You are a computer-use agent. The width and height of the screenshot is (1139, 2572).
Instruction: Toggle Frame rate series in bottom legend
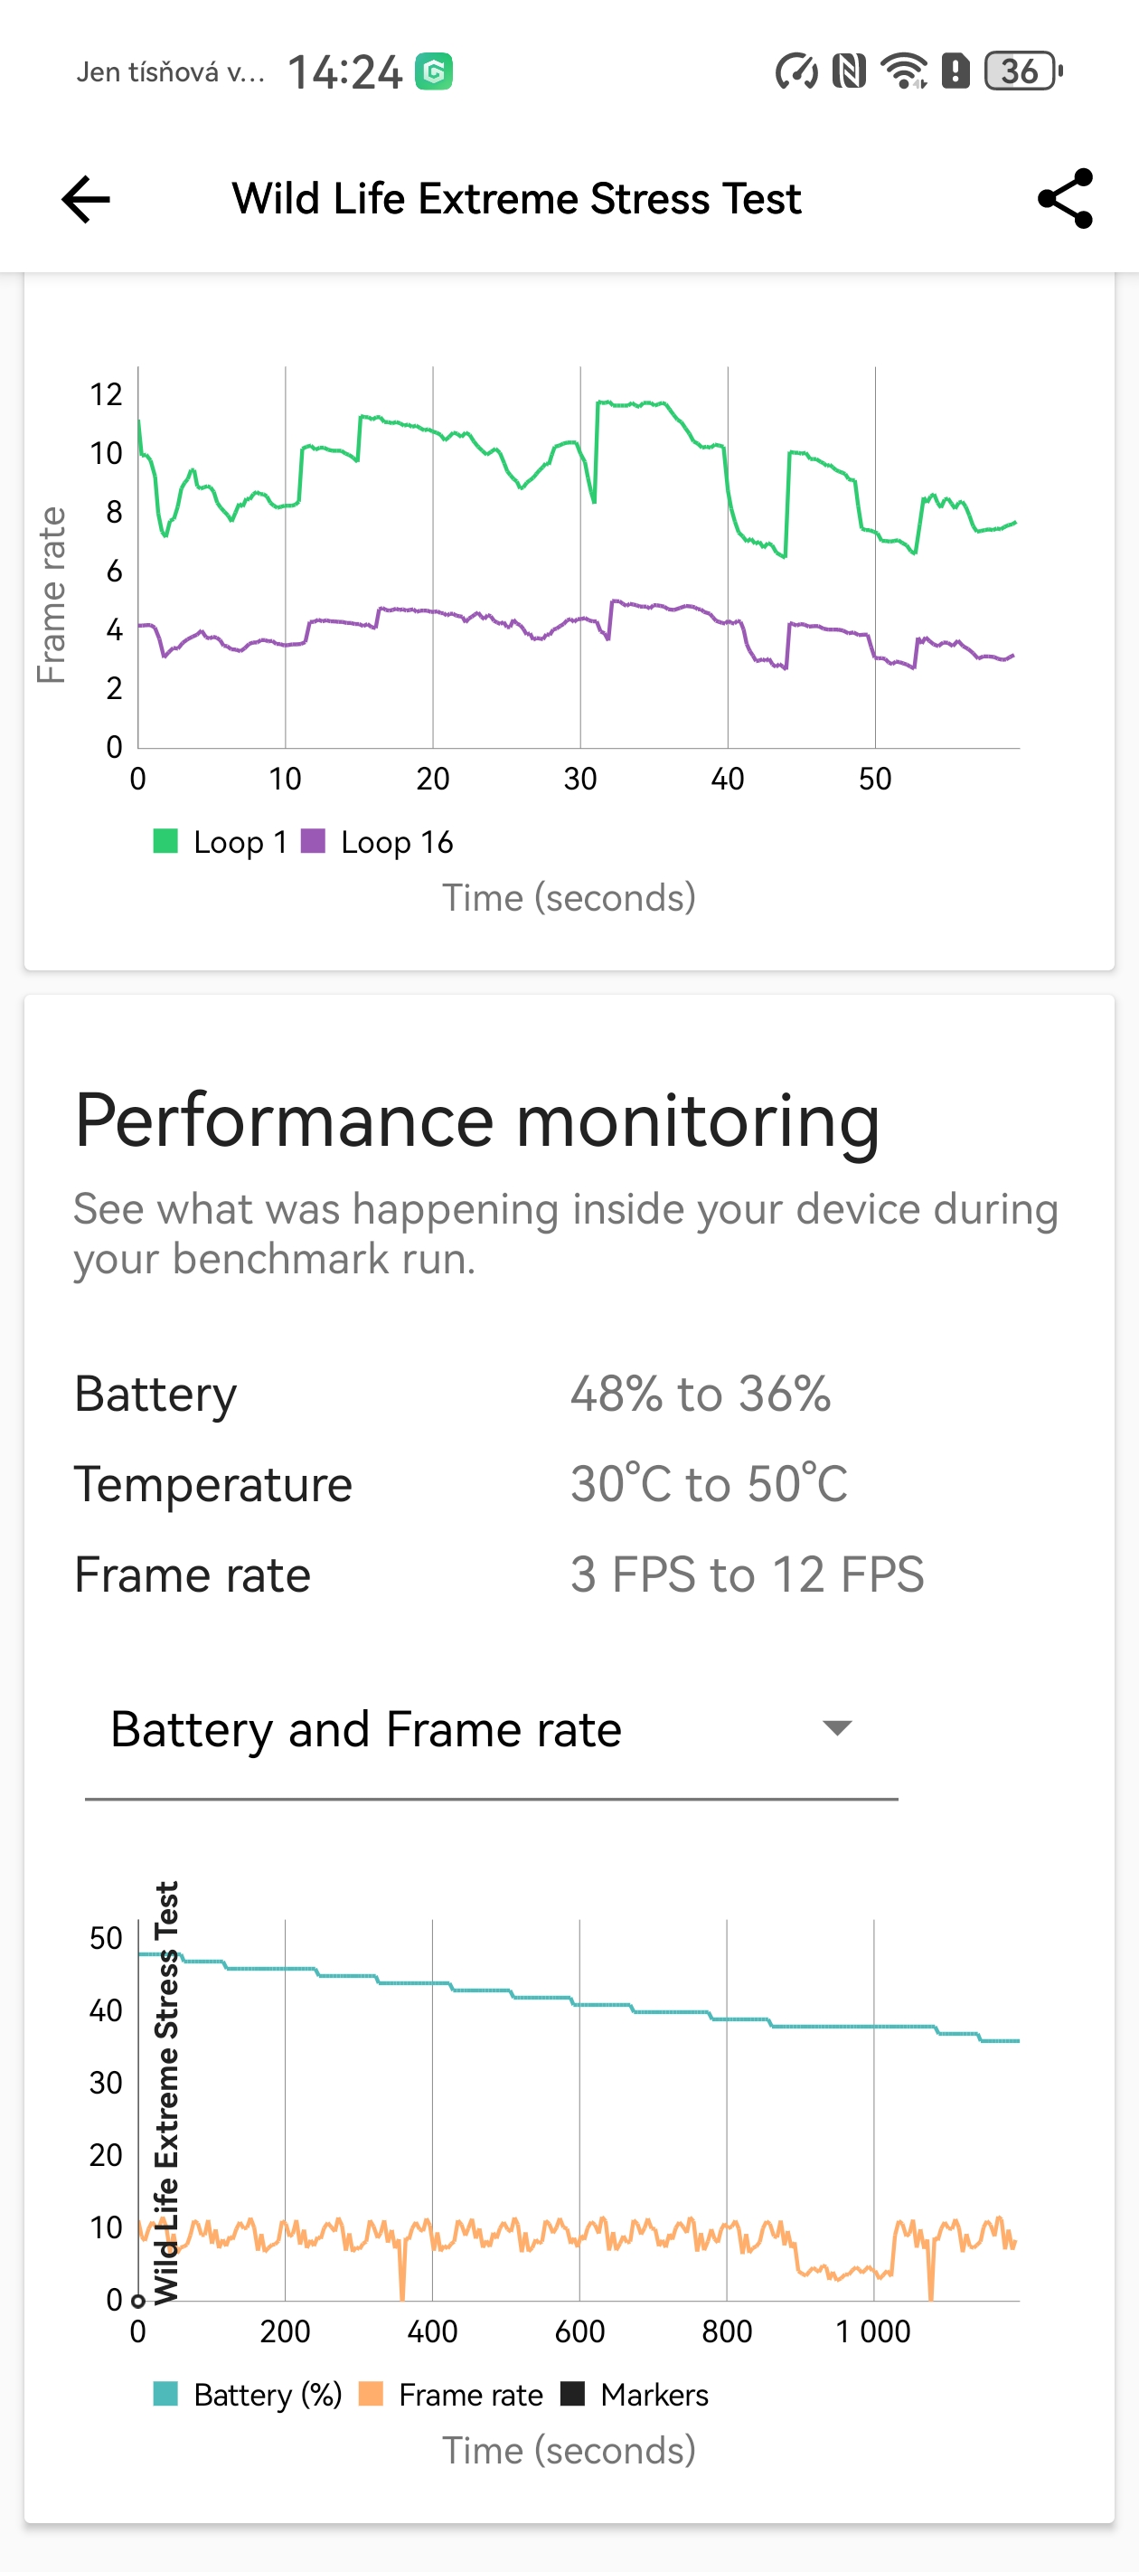click(x=451, y=2394)
